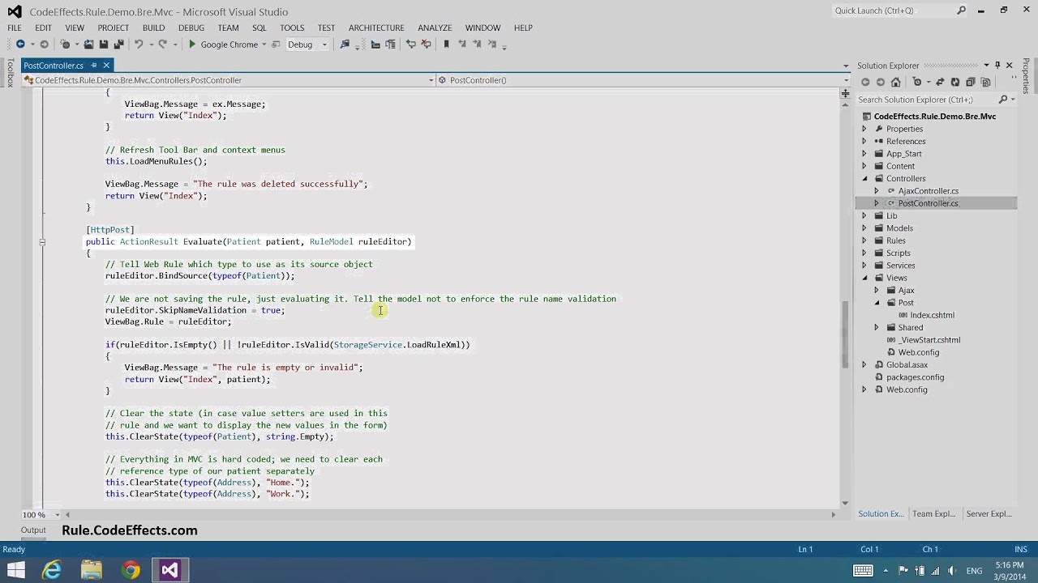
Task: Expand the References node
Action: (x=864, y=141)
